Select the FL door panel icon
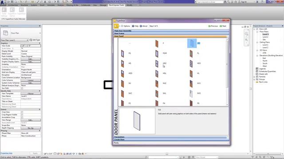Viewport: 284px width, 159px height. coord(191,53)
